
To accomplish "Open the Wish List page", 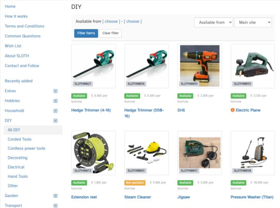I will tap(13, 46).
